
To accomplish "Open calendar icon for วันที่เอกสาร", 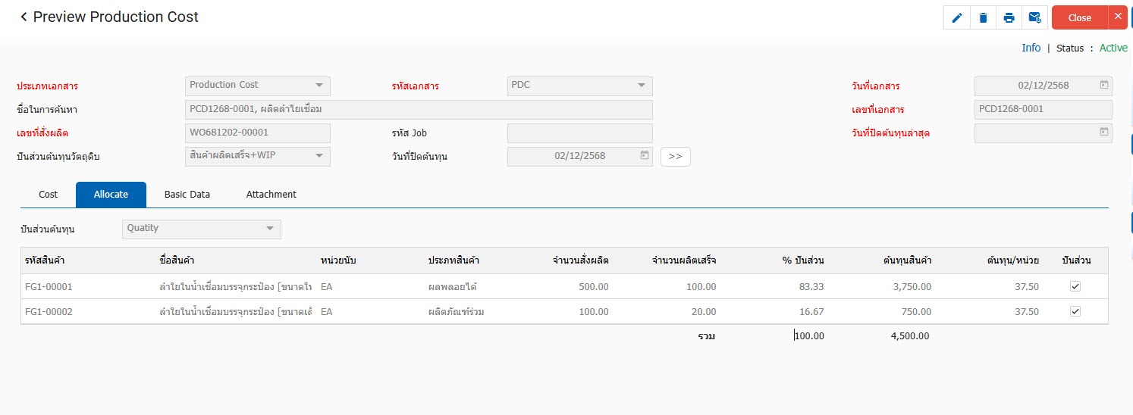I will coord(1103,85).
